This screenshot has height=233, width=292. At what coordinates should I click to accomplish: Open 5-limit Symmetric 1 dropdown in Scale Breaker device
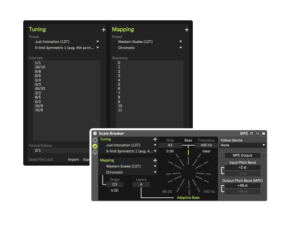[x=131, y=151]
